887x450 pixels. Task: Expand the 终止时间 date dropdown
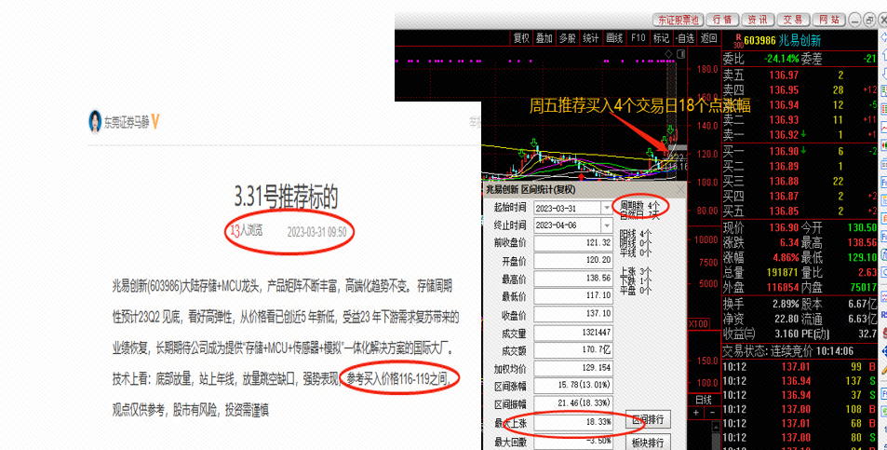607,225
